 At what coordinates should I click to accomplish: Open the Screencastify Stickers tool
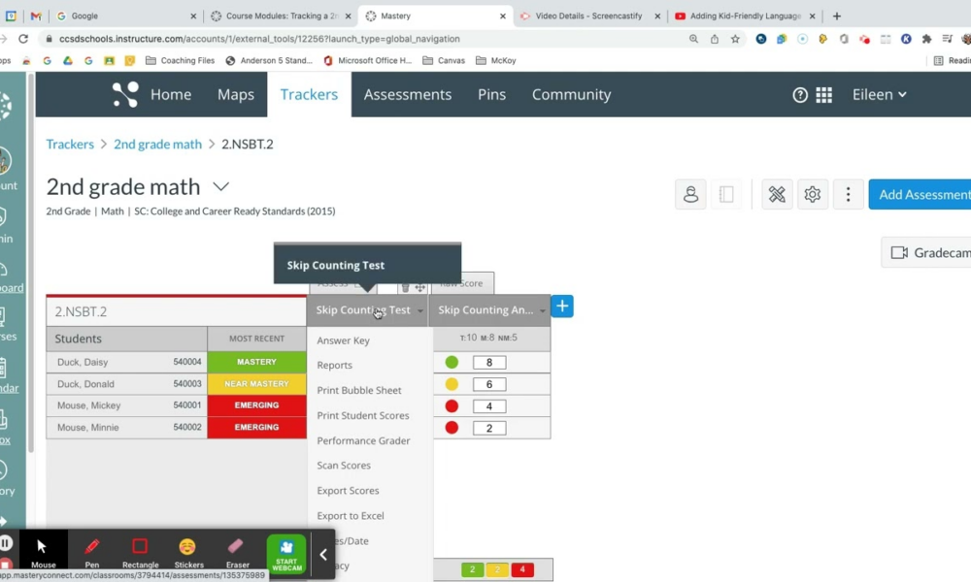[188, 552]
